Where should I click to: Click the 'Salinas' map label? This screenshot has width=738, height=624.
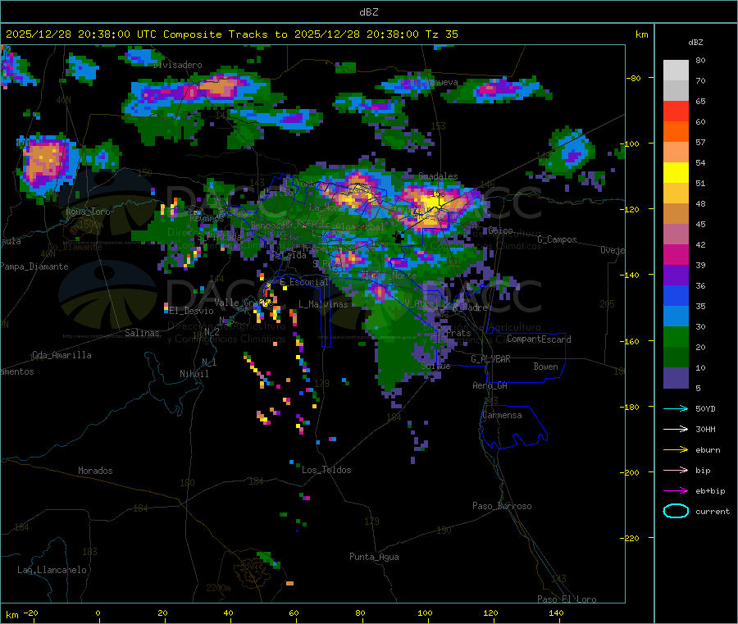[142, 333]
